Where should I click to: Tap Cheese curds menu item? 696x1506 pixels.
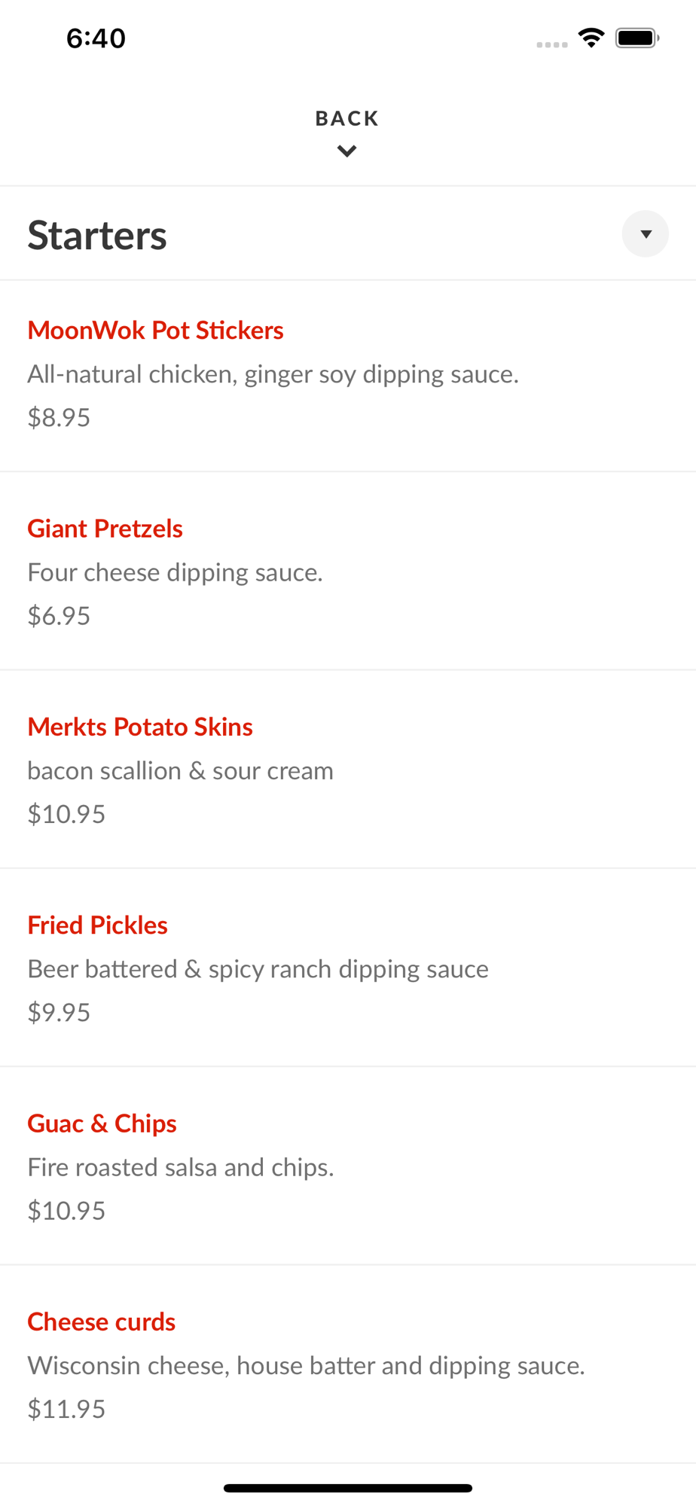tap(101, 1322)
